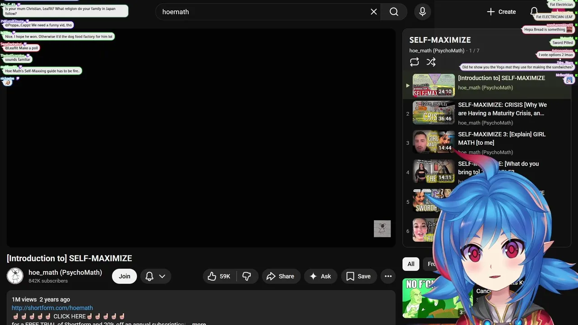Viewport: 578px width, 325px height.
Task: Click the small channel watermark in the video player
Action: tap(382, 228)
